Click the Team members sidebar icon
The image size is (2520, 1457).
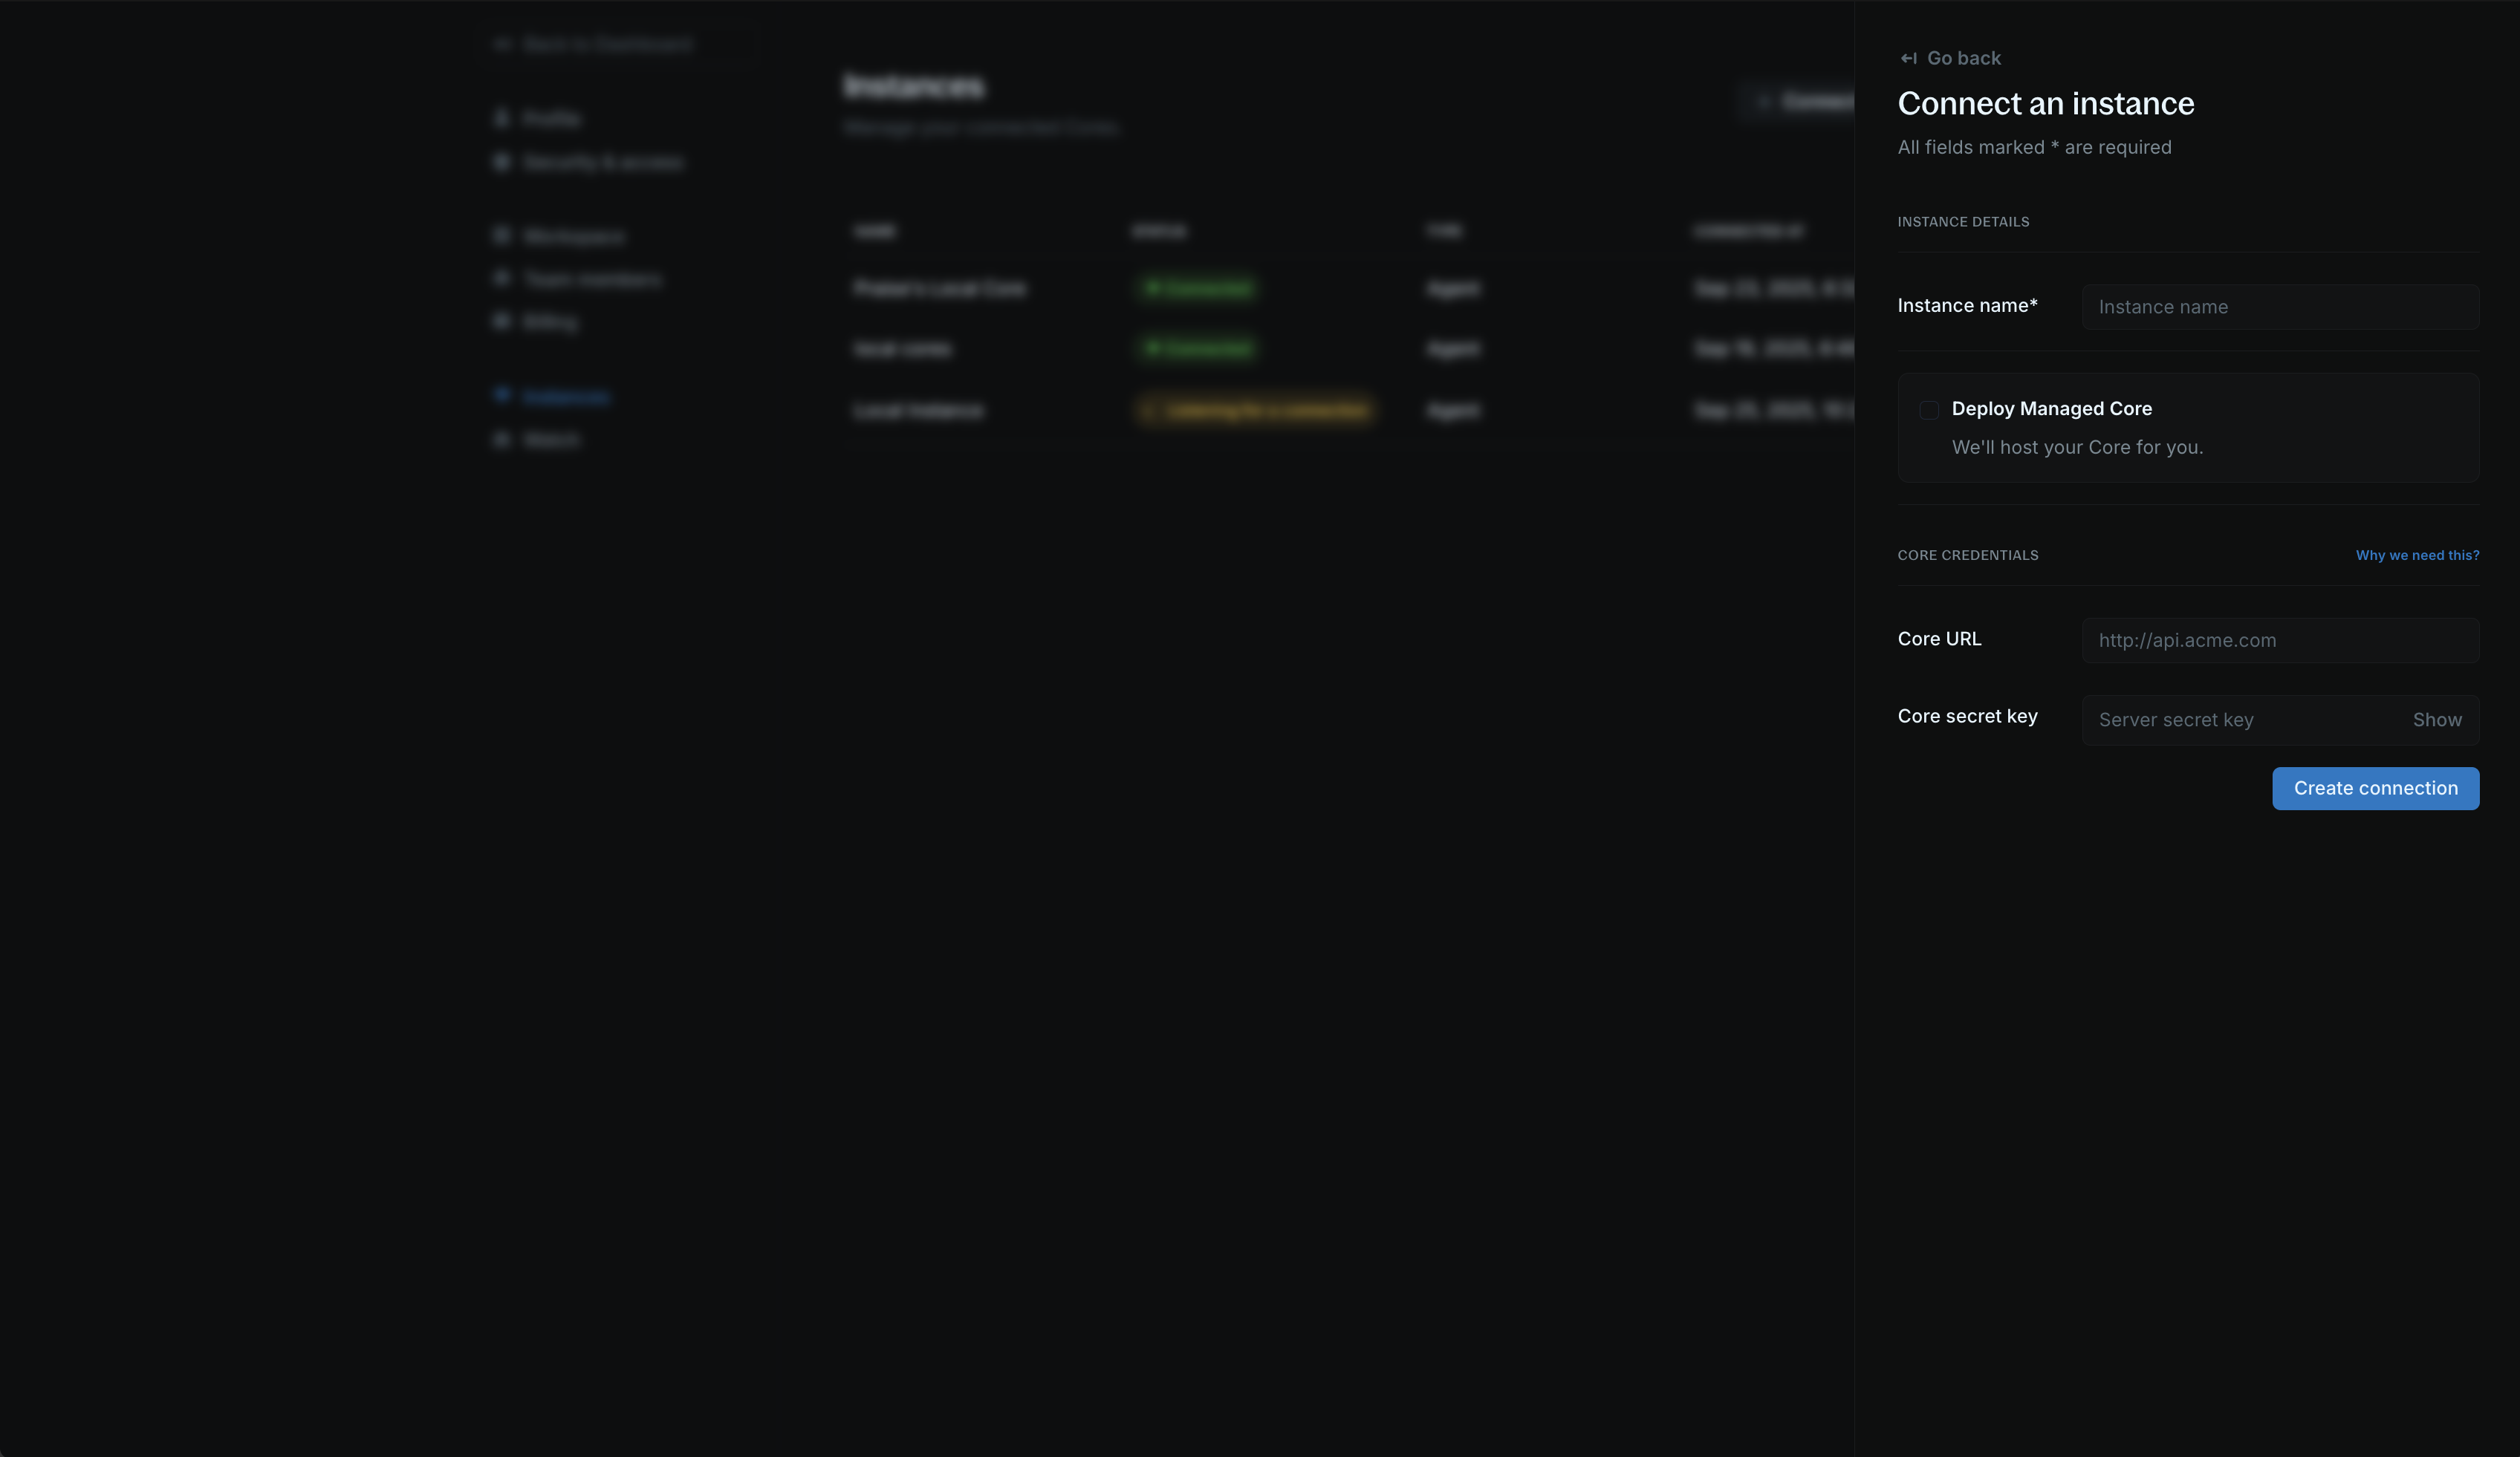click(x=503, y=278)
